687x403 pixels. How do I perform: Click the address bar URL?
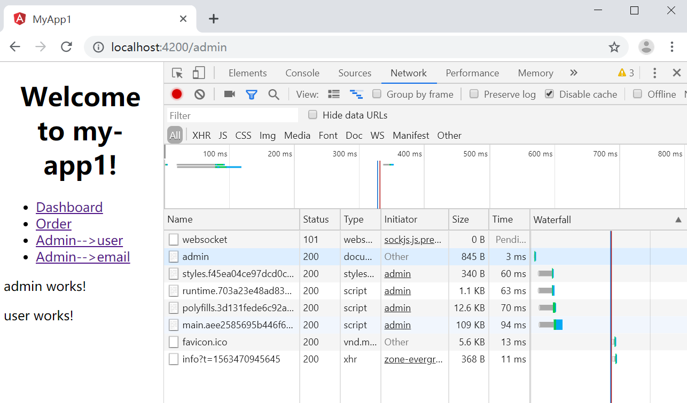169,47
